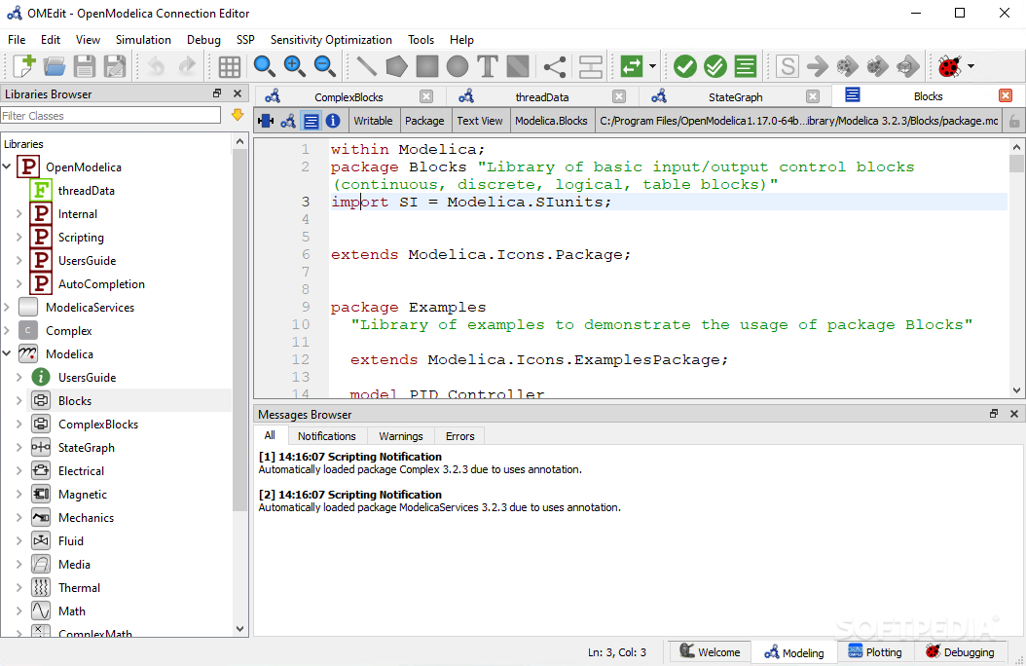The width and height of the screenshot is (1026, 666).
Task: Expand the Internal package
Action: pos(18,214)
